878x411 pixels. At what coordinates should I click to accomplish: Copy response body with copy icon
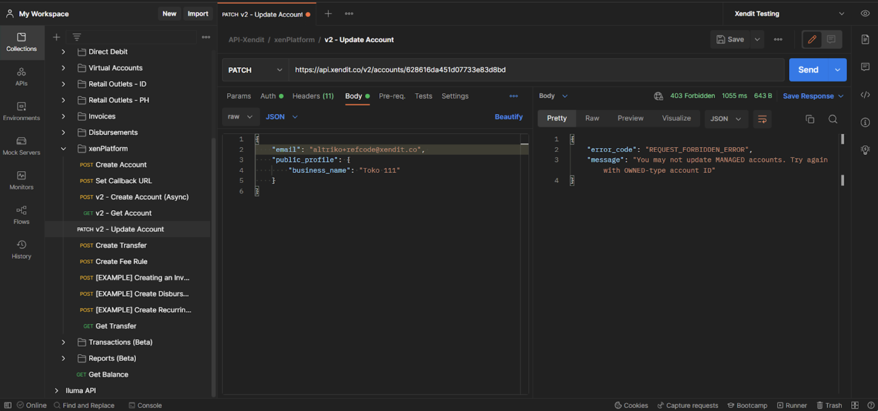pos(810,119)
